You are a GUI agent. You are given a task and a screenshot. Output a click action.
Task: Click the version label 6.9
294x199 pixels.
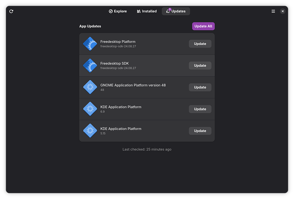102,112
